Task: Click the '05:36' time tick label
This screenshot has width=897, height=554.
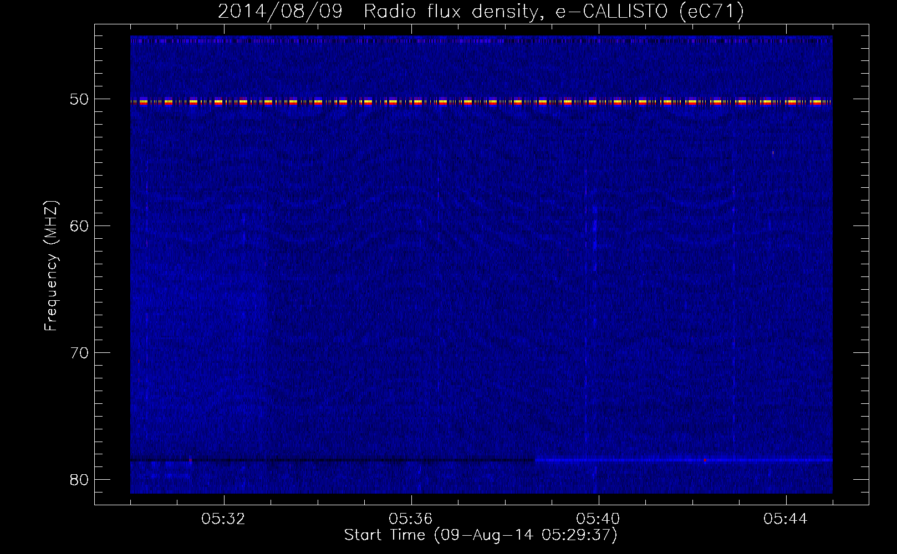Action: (x=411, y=519)
